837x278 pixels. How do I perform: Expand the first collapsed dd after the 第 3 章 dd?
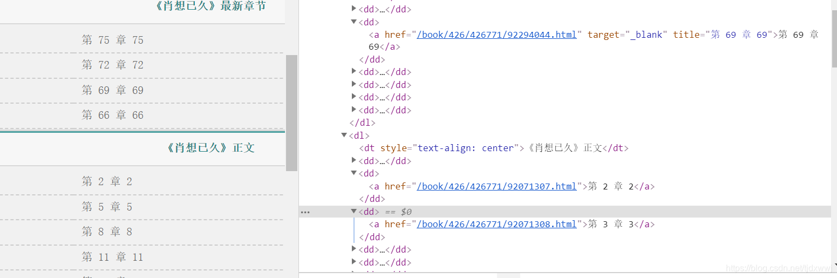pyautogui.click(x=354, y=249)
